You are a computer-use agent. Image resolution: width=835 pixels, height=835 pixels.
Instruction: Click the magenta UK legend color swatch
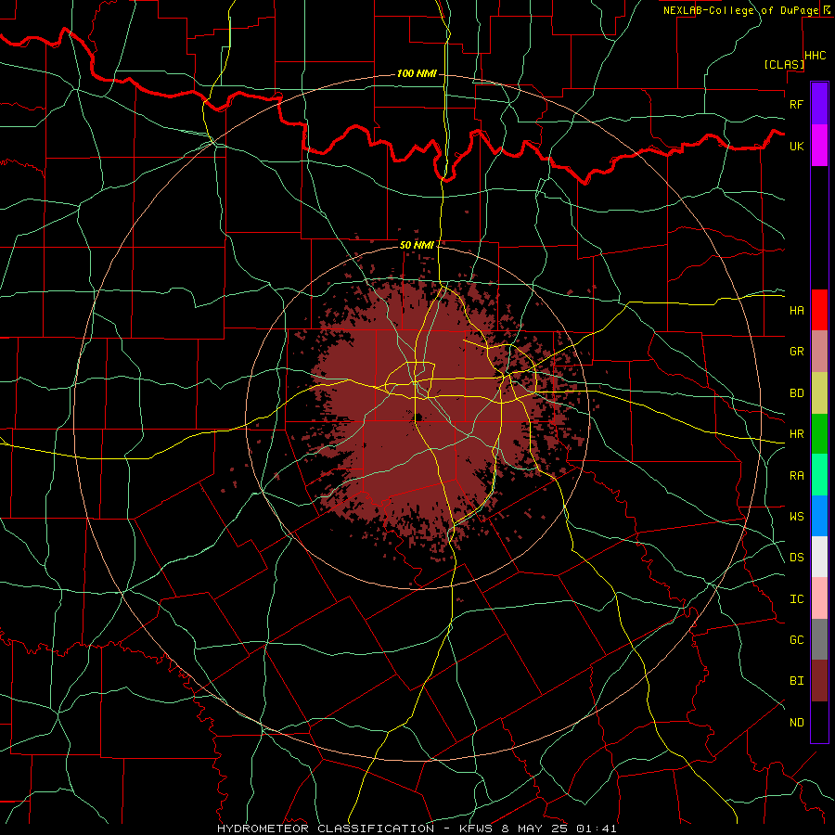[819, 146]
